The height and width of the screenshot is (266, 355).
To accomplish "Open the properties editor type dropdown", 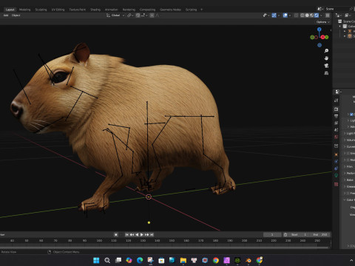I will coord(338,92).
